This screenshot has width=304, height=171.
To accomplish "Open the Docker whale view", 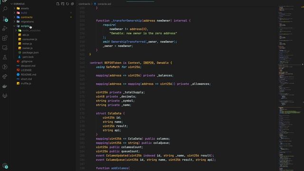I will click(5, 86).
